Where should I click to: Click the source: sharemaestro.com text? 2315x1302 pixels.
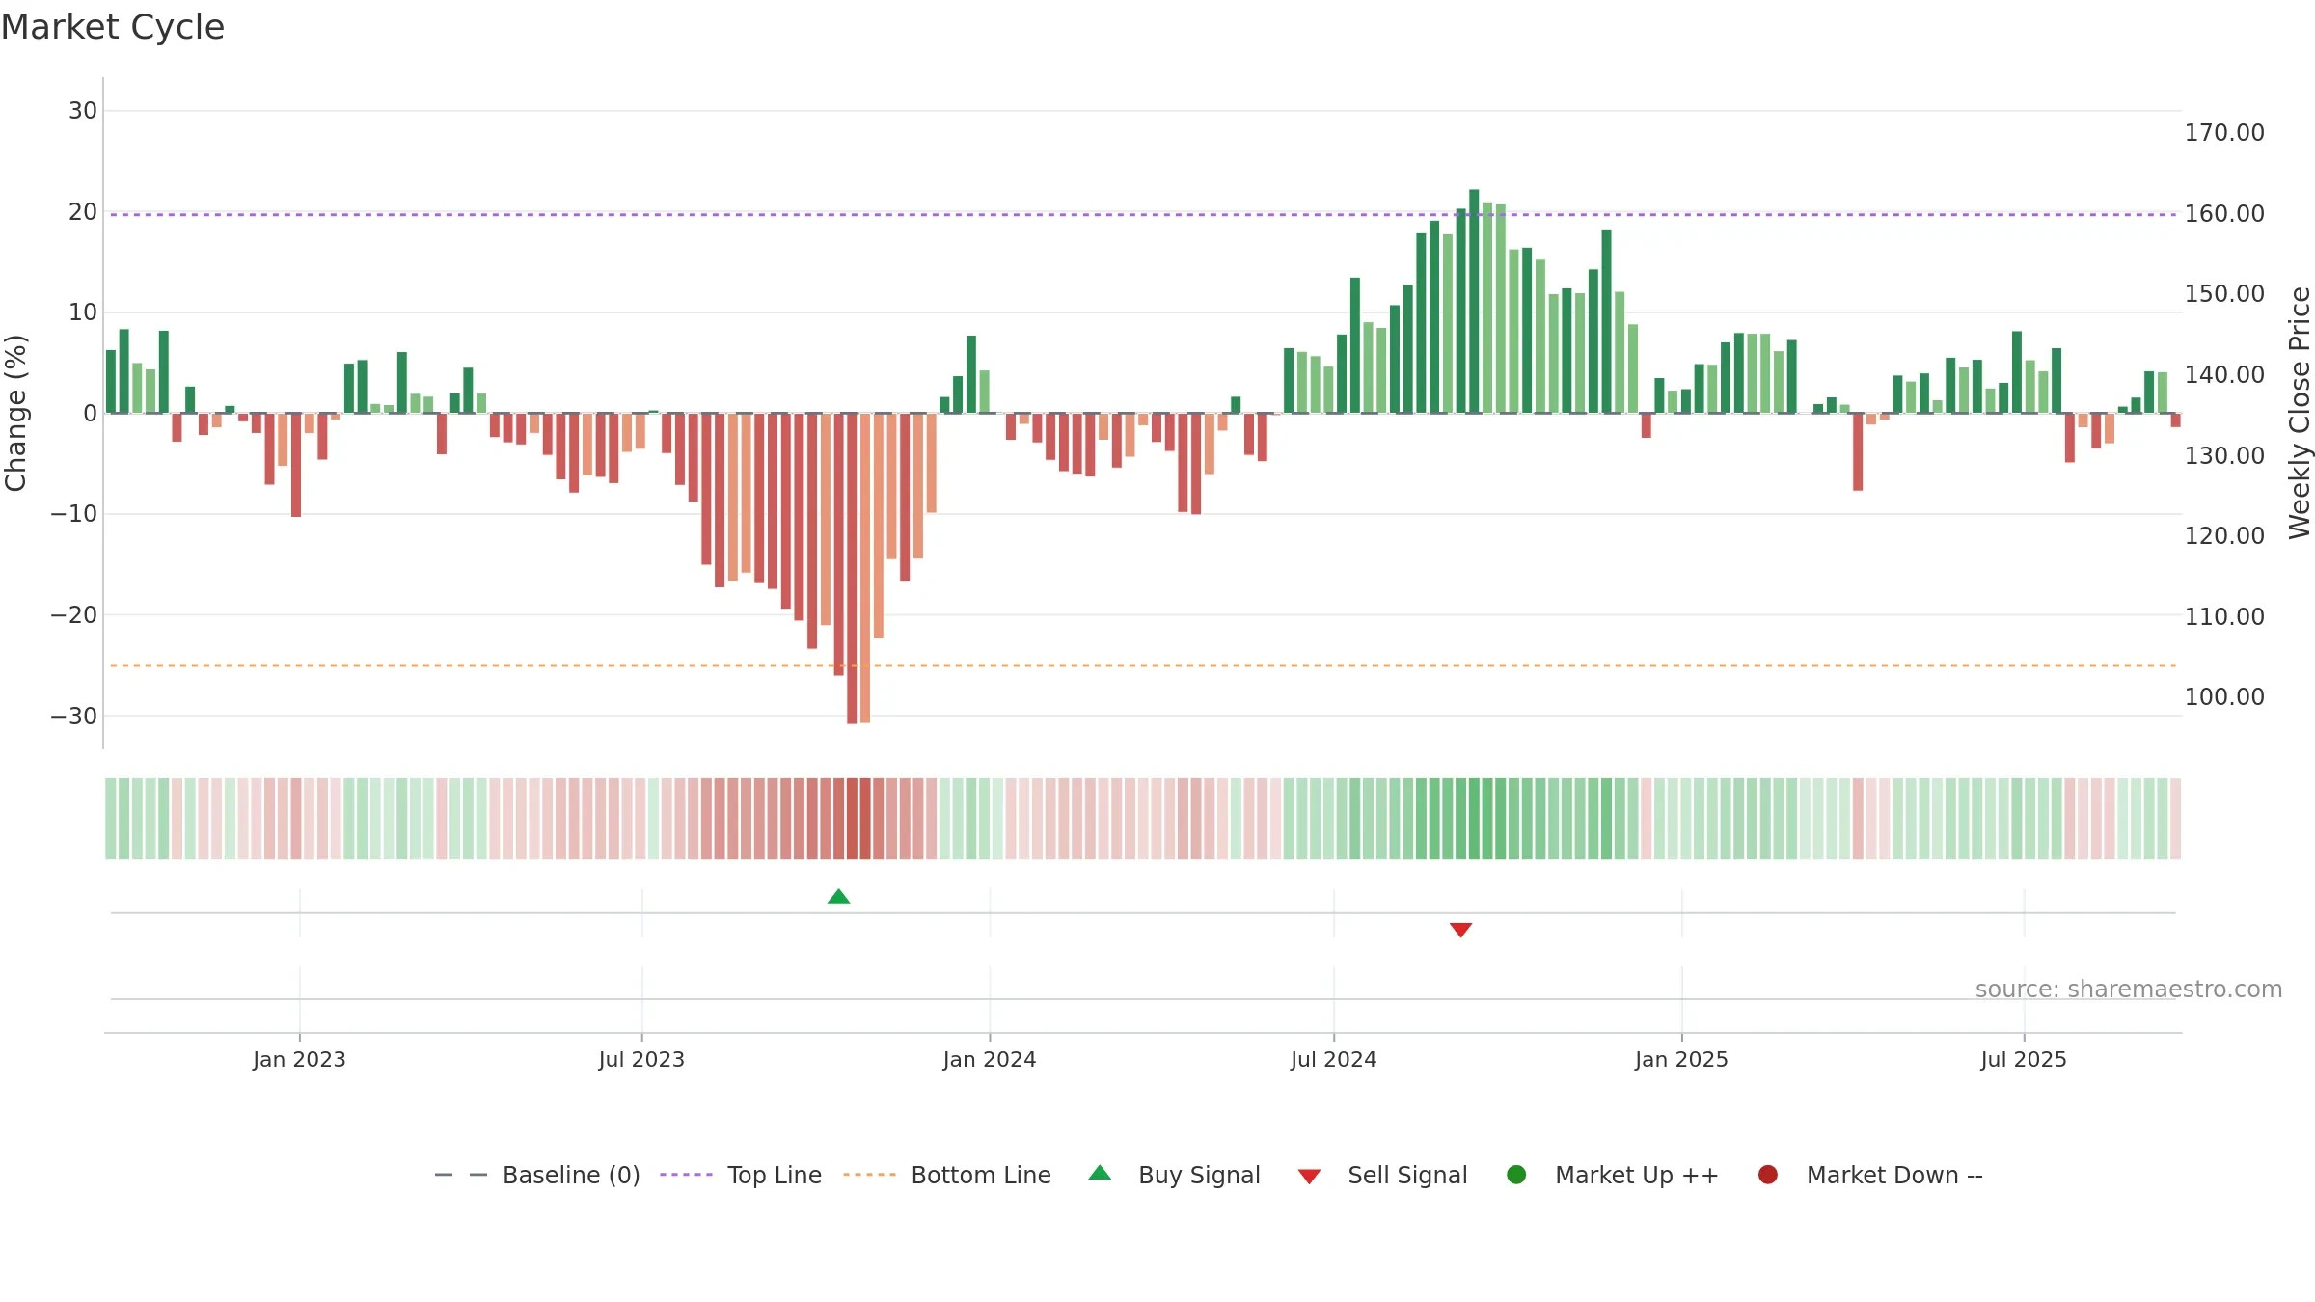tap(2129, 990)
